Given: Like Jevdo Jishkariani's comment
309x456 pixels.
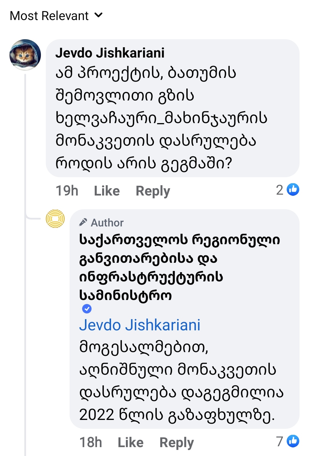Looking at the screenshot, I should tap(107, 191).
